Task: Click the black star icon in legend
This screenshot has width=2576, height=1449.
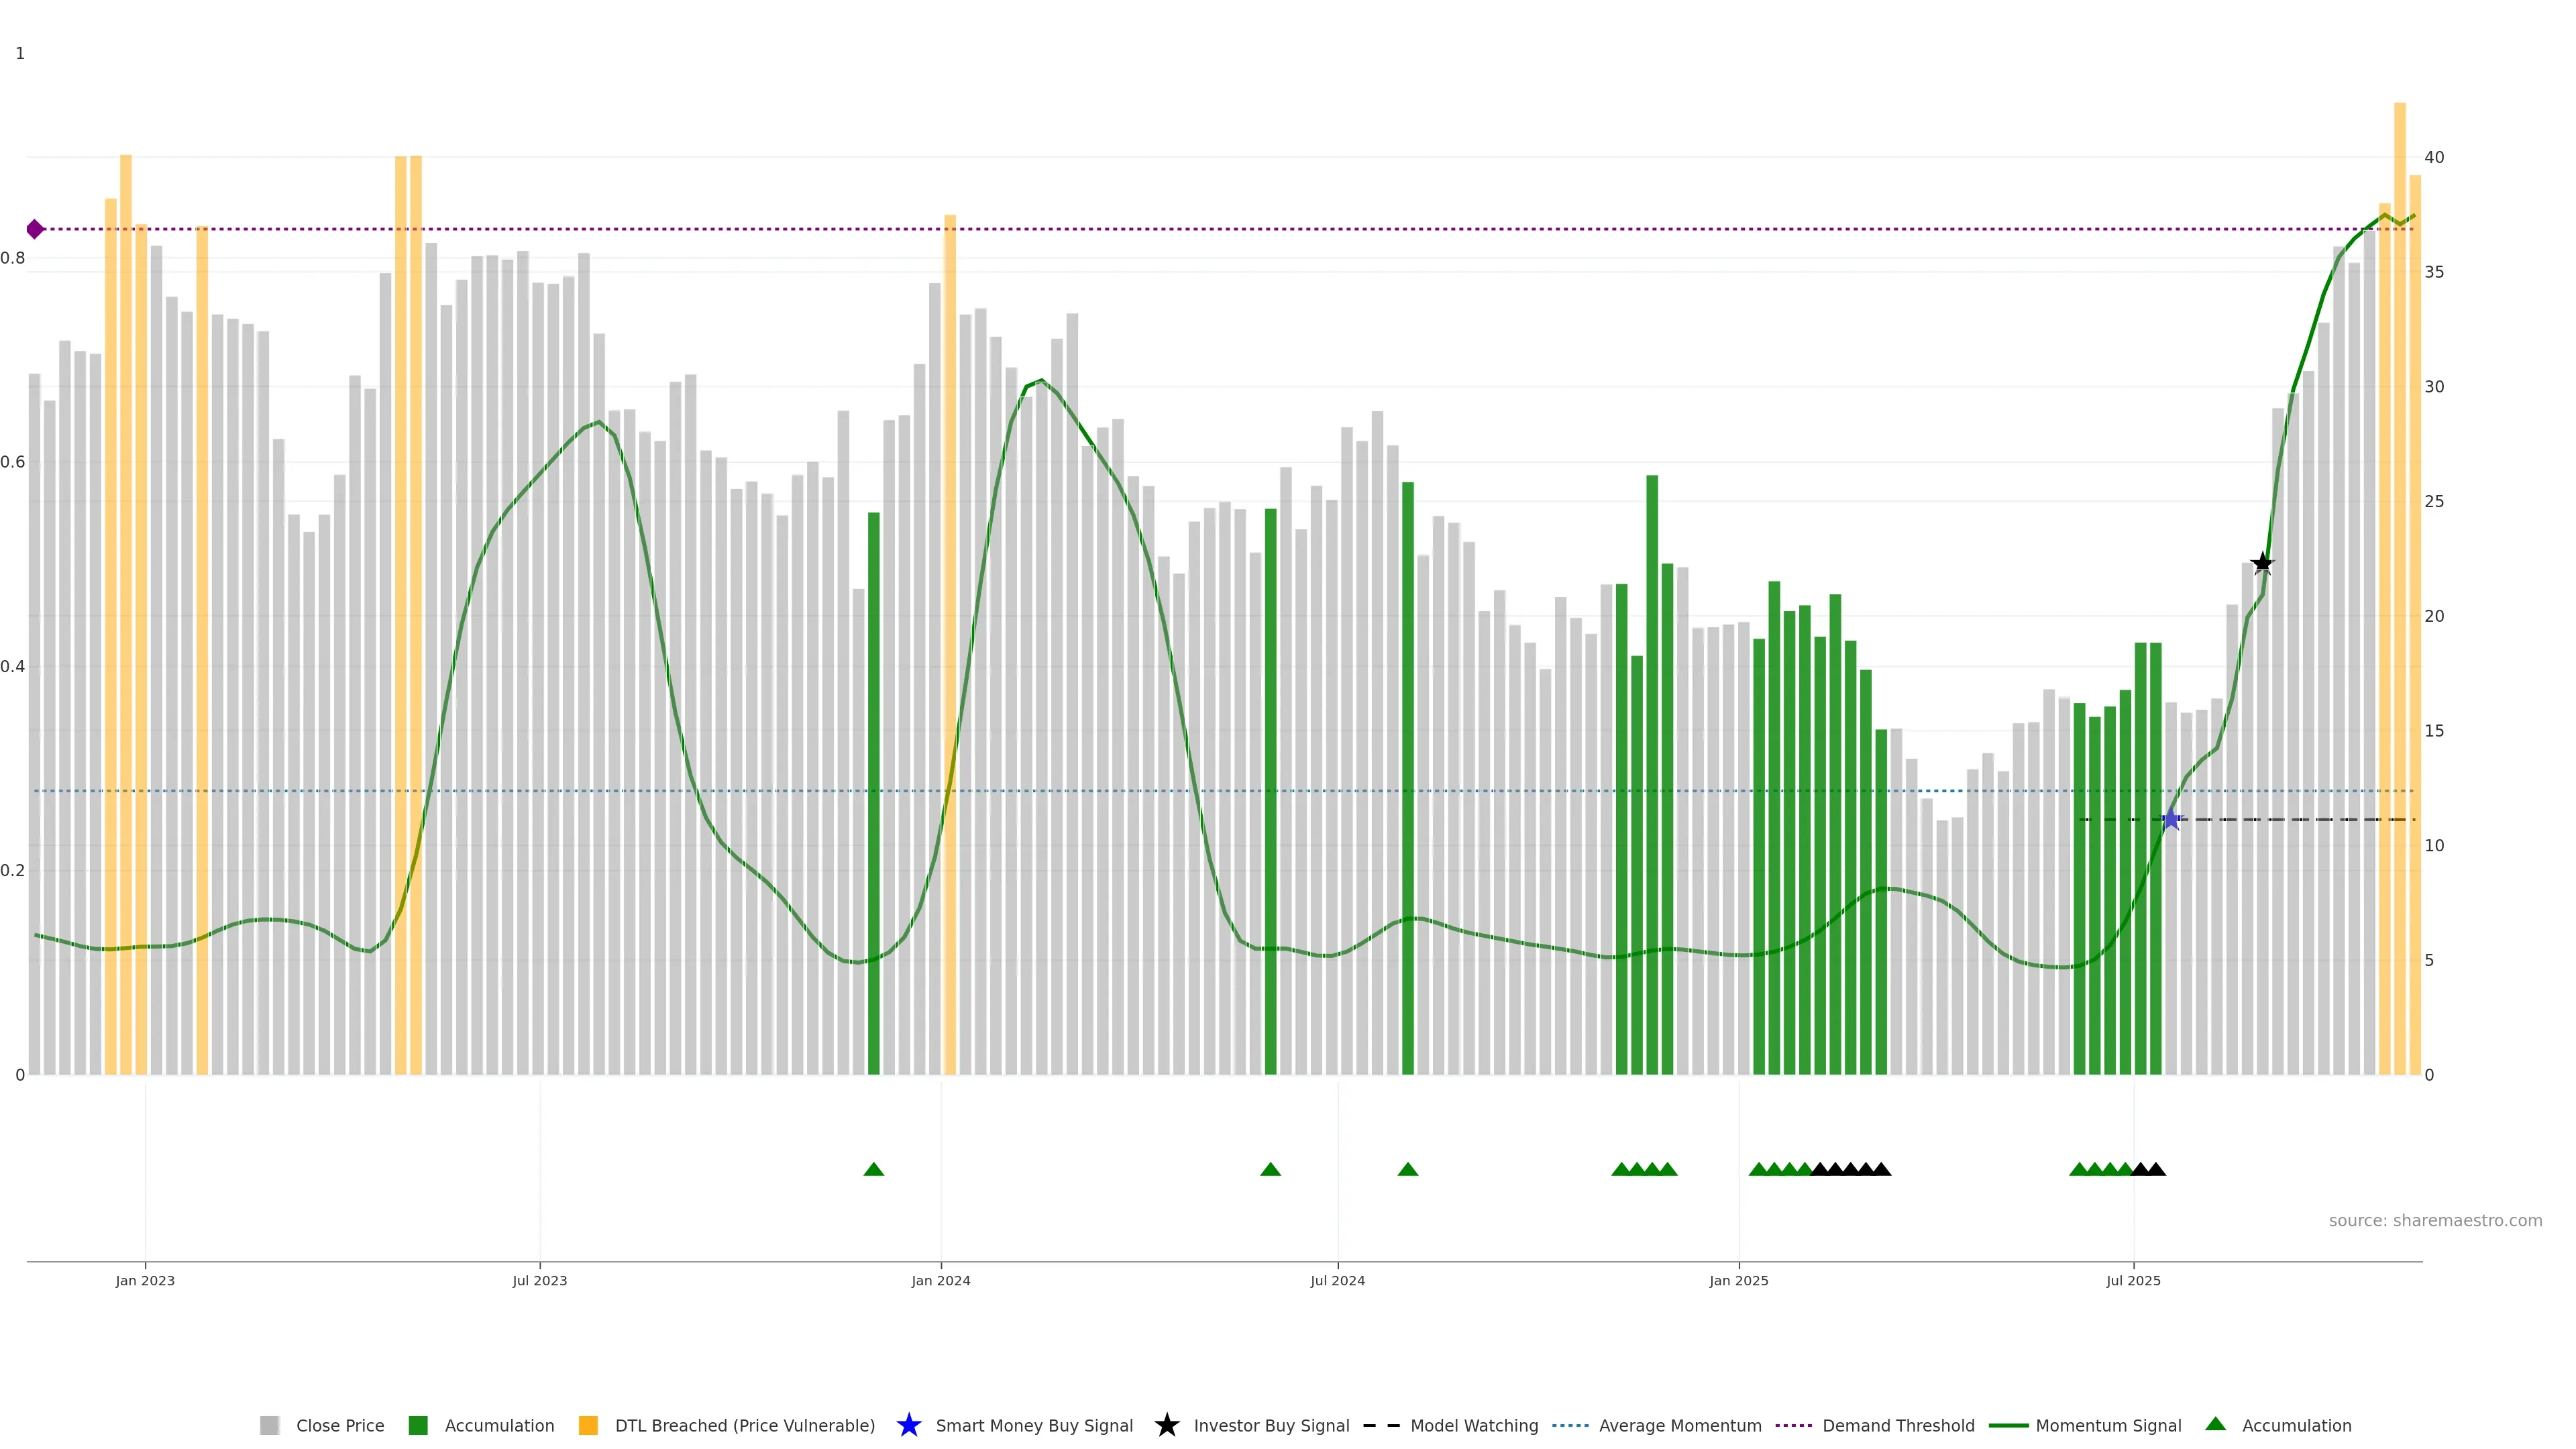Action: [1166, 1425]
